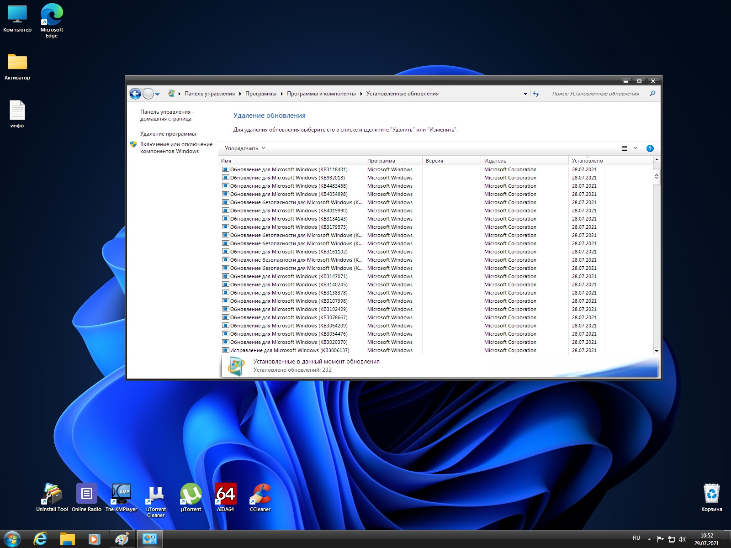Change view using the view icon
The height and width of the screenshot is (548, 731).
(625, 148)
